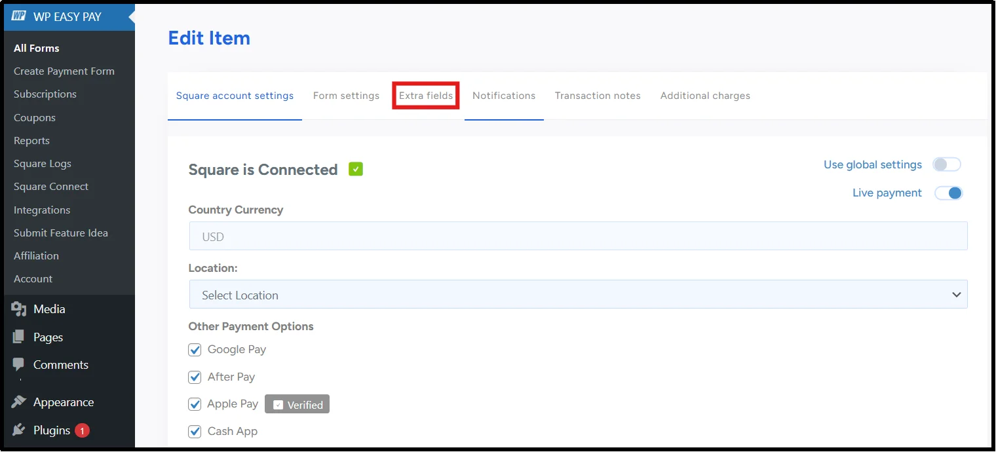Open the Subscriptions menu item
The height and width of the screenshot is (452, 996).
pos(45,94)
